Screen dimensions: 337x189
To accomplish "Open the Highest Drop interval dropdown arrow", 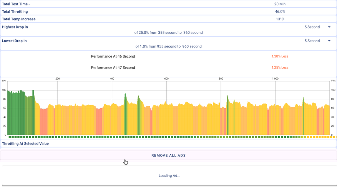I will point(329,27).
